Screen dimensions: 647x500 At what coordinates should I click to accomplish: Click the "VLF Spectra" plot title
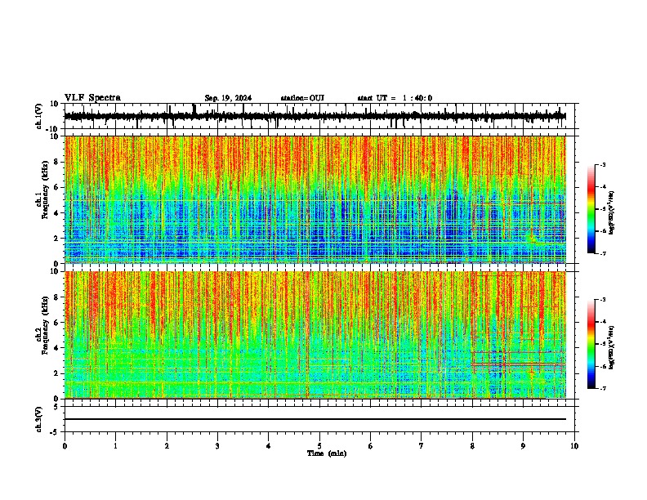(x=92, y=98)
